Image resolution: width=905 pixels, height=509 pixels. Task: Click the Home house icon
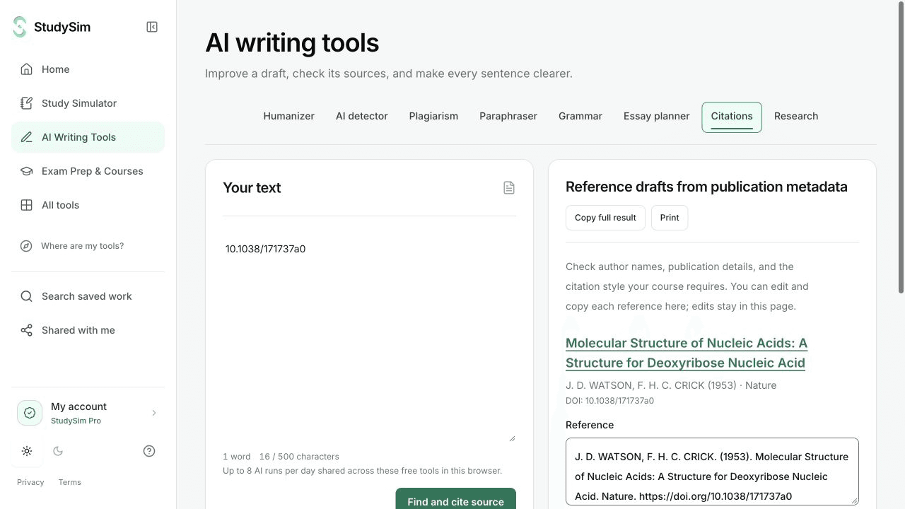(x=26, y=69)
